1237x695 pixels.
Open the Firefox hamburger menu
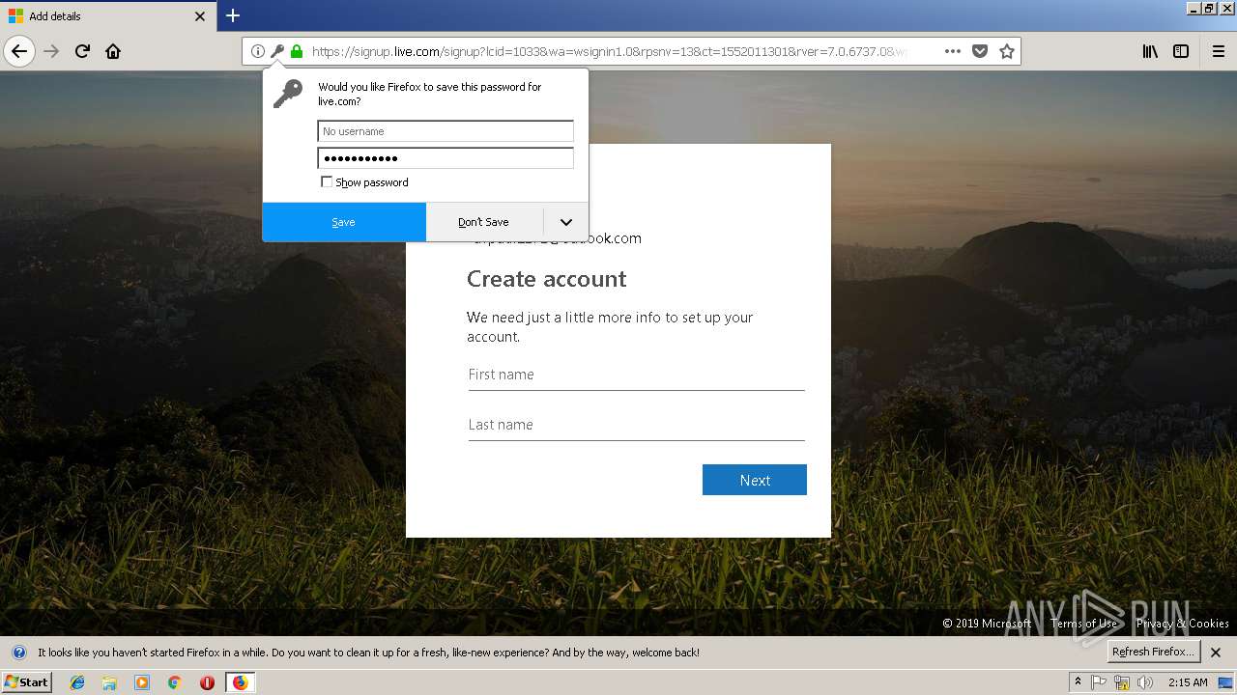coord(1219,51)
